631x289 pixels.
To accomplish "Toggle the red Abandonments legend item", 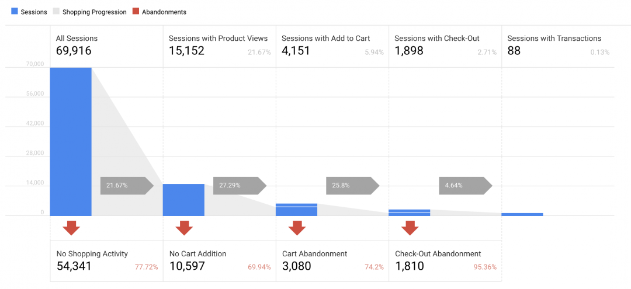I will 160,12.
